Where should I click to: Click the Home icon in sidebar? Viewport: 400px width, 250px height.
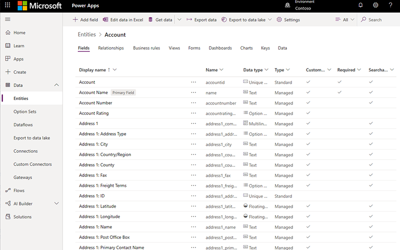(8, 32)
